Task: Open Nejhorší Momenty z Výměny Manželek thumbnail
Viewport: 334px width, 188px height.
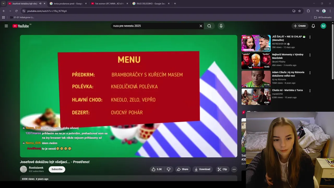Action: 256,61
